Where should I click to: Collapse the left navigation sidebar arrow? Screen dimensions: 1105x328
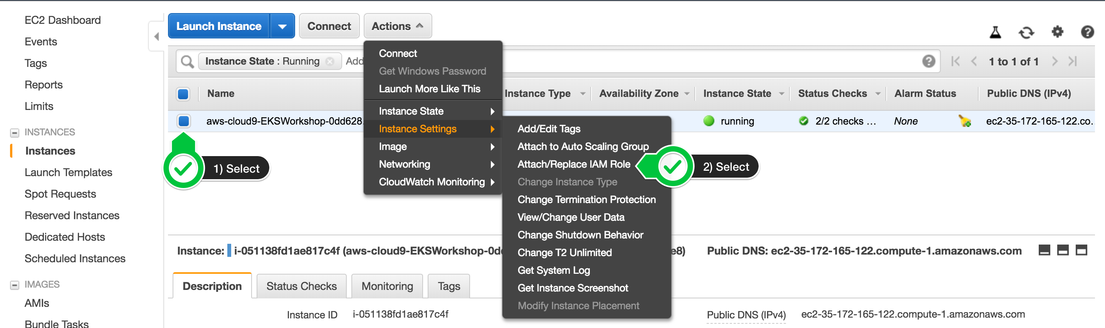[156, 37]
